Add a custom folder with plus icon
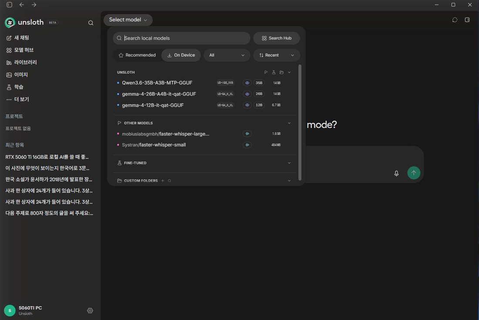 pyautogui.click(x=163, y=181)
